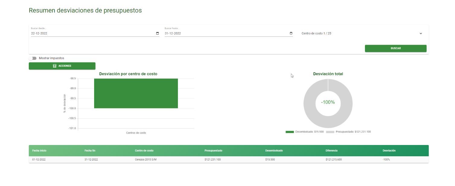Click the icon inside the ACCIONES button
Screen dimensions: 455x186
pos(55,66)
